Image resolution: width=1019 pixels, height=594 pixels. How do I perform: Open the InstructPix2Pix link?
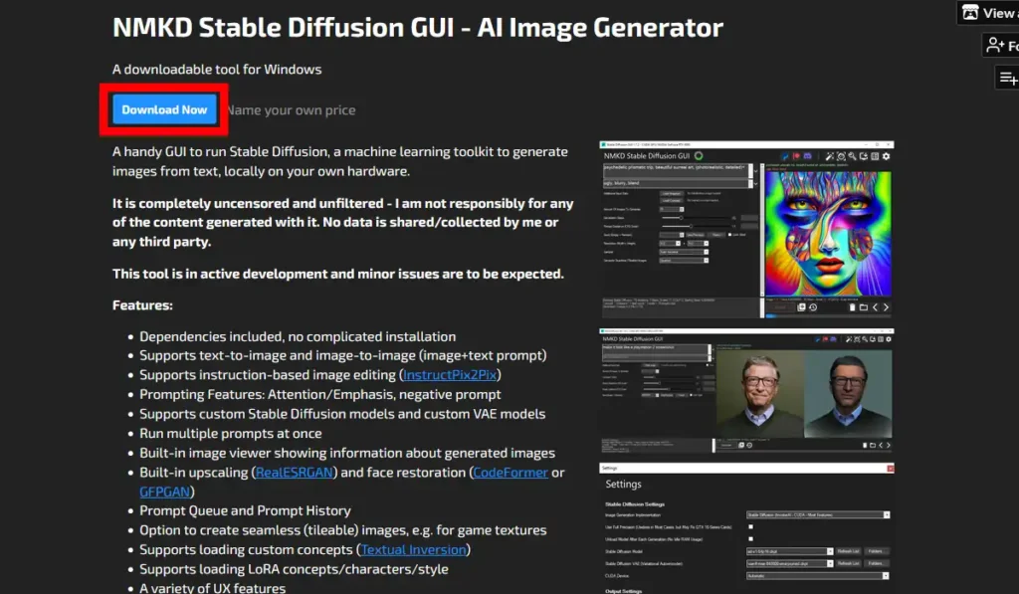[x=450, y=375]
